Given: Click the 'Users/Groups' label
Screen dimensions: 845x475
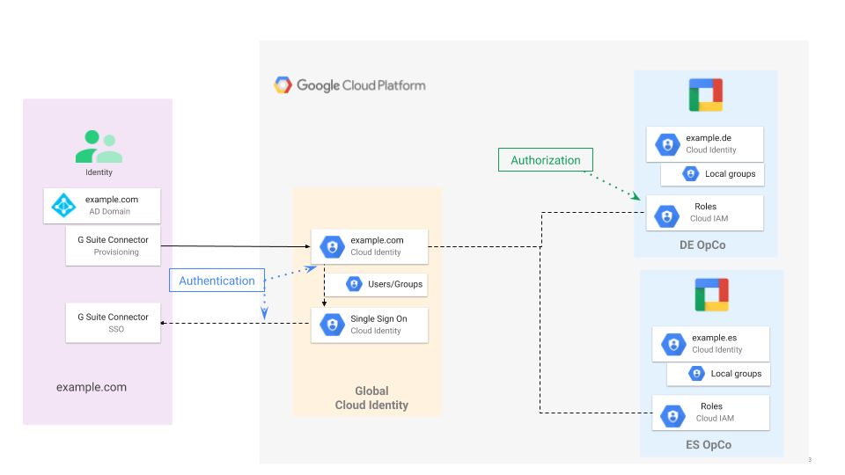Looking at the screenshot, I should click(x=395, y=284).
